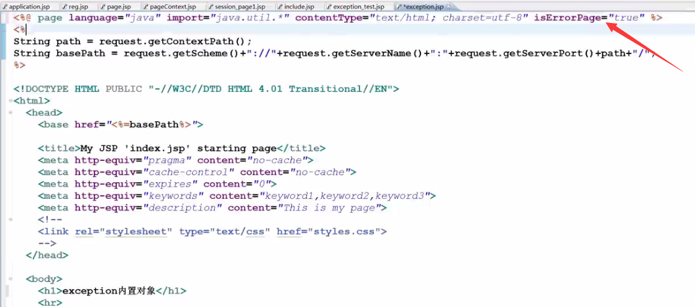Select the *exception.jsp tab label
This screenshot has width=695, height=307.
(x=423, y=7)
